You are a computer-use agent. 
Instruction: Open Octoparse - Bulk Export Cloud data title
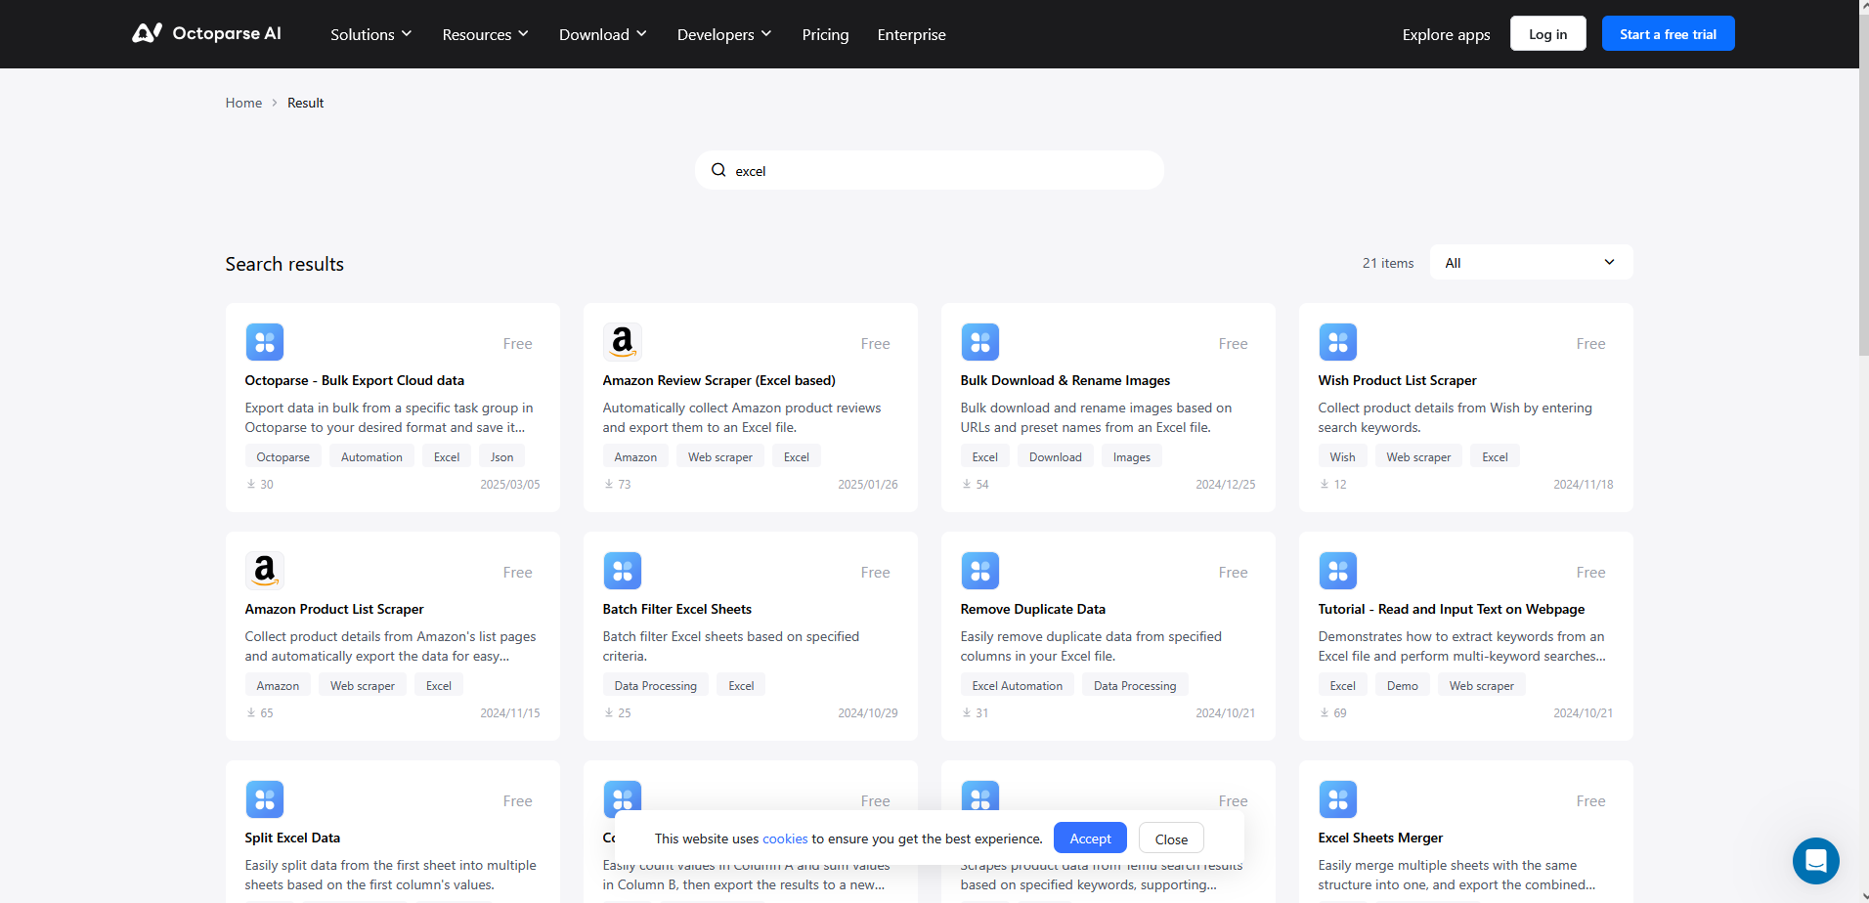[x=354, y=380]
